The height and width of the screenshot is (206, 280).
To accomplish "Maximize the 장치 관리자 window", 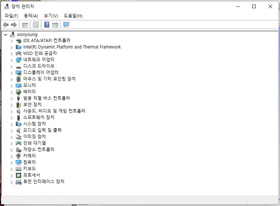I will (x=254, y=7).
